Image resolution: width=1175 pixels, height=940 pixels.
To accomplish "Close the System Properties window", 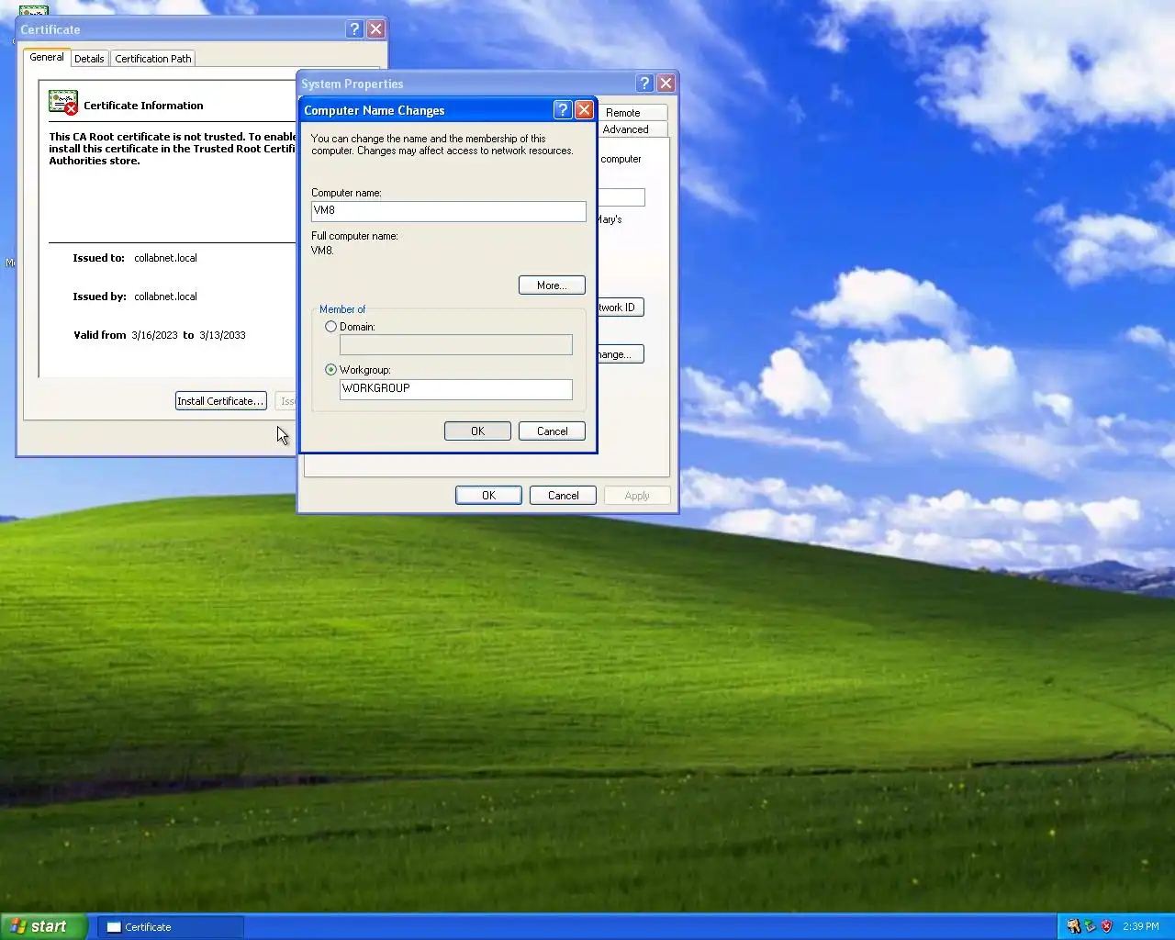I will pyautogui.click(x=666, y=84).
